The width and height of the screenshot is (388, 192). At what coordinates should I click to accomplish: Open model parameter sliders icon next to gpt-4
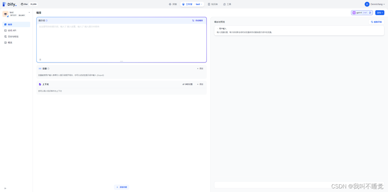370,13
